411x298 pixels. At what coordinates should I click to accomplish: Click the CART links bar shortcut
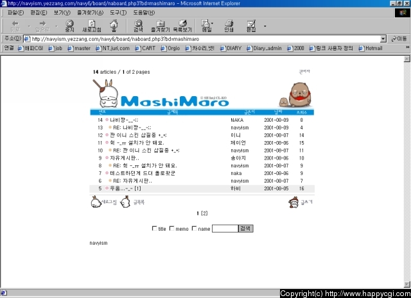[x=146, y=49]
